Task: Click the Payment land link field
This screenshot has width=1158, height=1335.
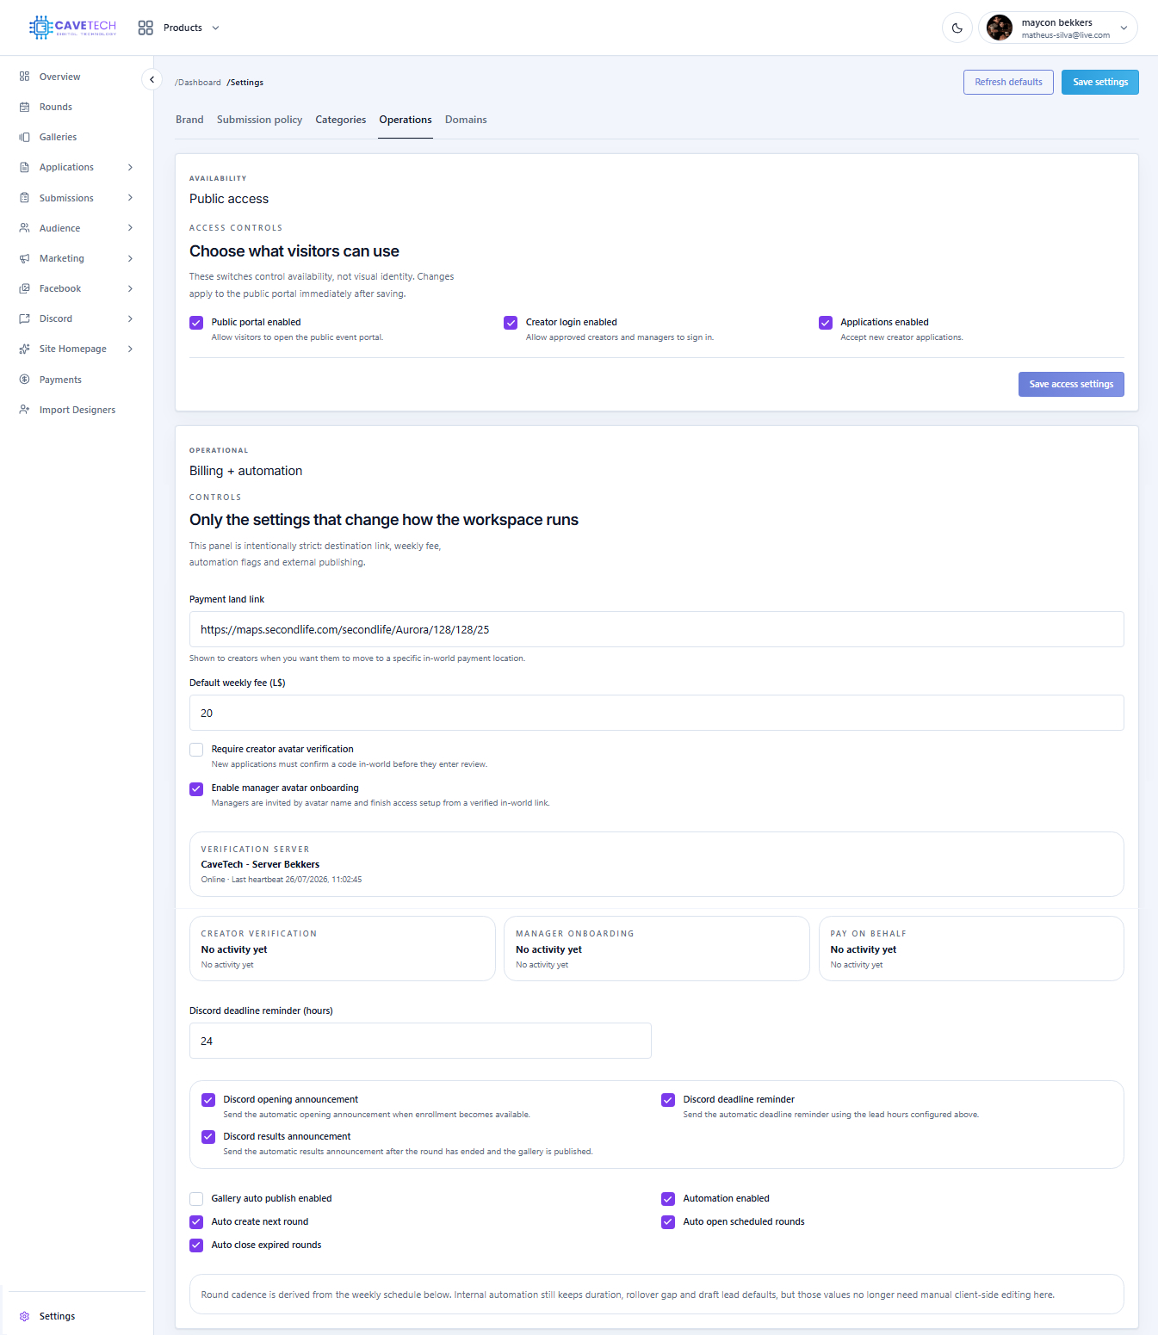Action: pyautogui.click(x=657, y=629)
